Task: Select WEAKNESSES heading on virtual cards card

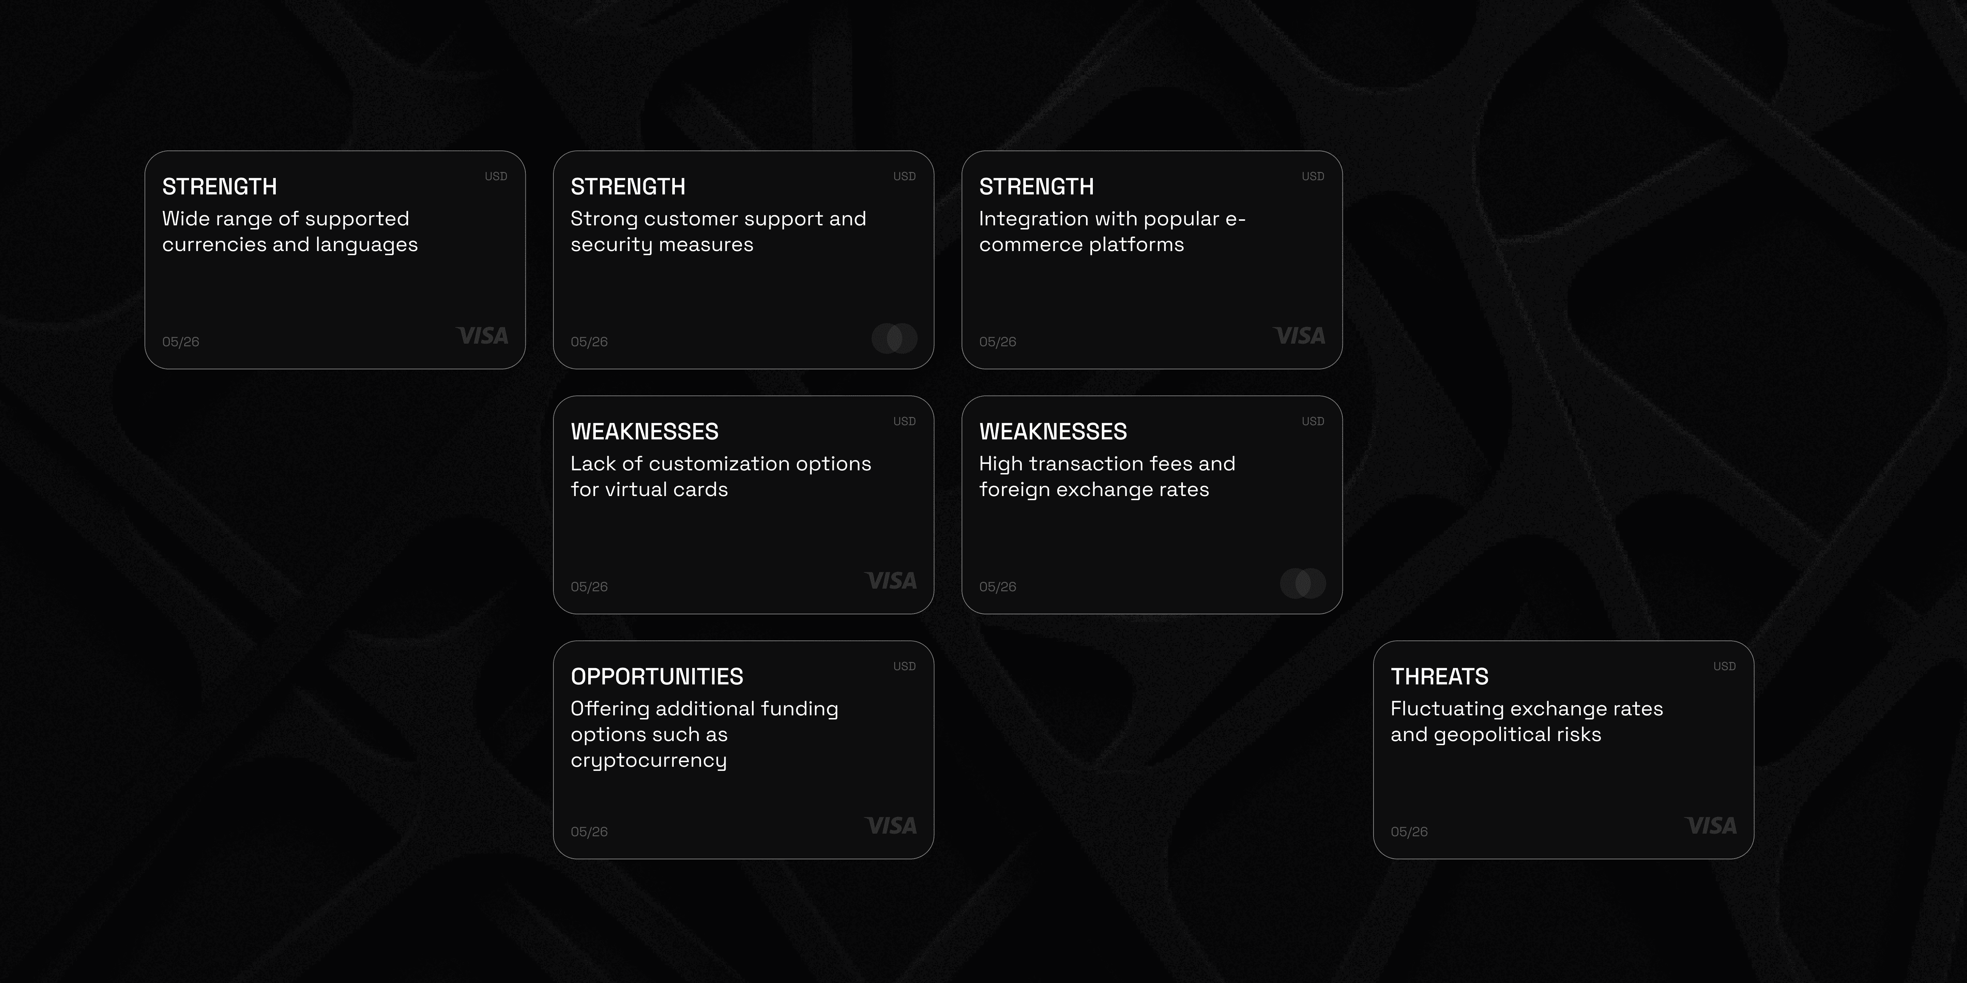Action: (x=645, y=431)
